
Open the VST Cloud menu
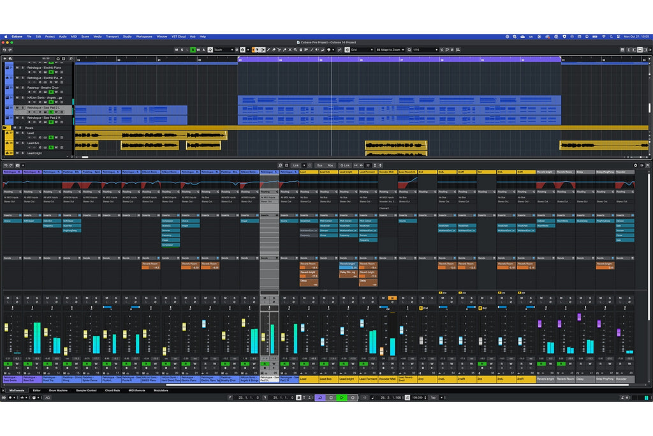(179, 36)
